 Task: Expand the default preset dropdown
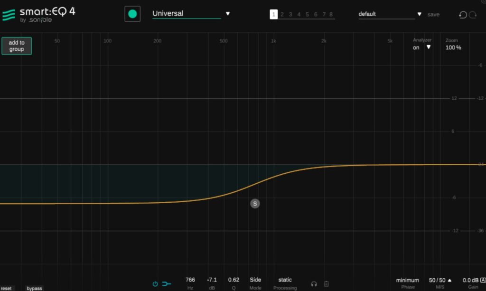pyautogui.click(x=419, y=14)
